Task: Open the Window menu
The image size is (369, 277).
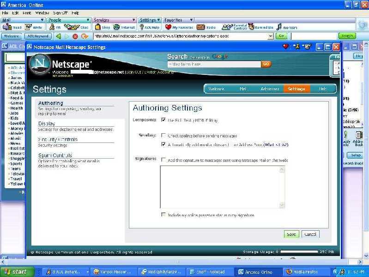Action: click(x=42, y=13)
